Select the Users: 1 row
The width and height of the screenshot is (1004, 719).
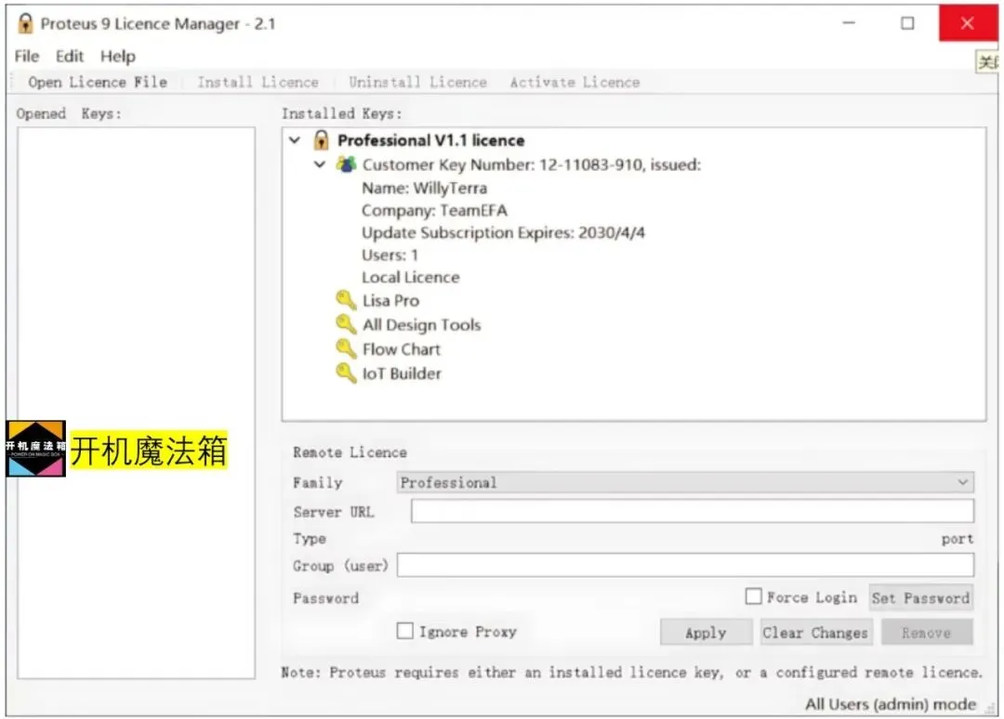[390, 255]
